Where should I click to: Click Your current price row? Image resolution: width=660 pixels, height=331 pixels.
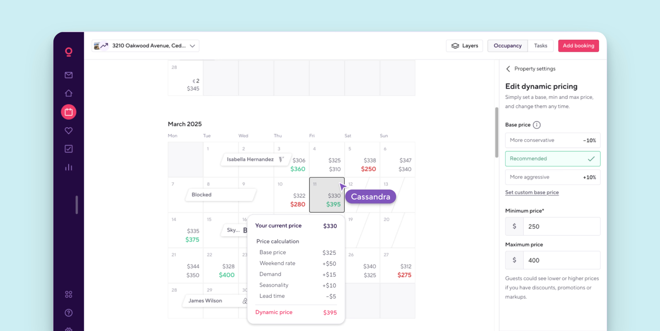point(296,226)
